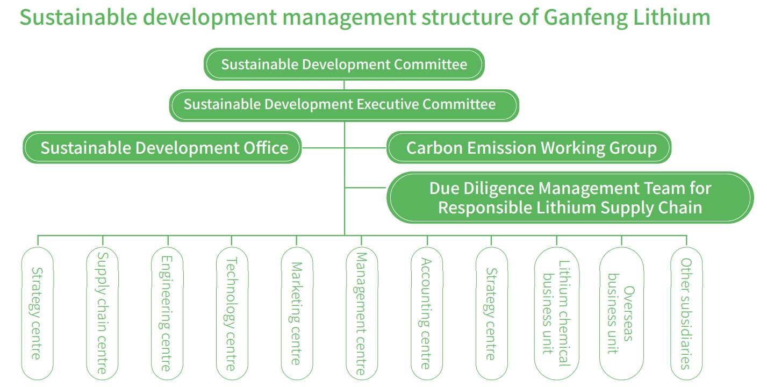Click the Sustainable Development Committee box
This screenshot has height=387, width=767.
344,64
